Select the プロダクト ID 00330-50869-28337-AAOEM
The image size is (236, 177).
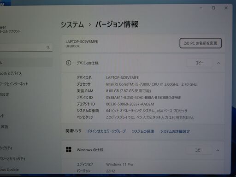click(x=130, y=104)
